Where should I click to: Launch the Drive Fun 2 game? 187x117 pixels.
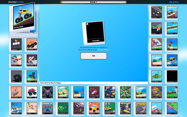tap(16, 61)
